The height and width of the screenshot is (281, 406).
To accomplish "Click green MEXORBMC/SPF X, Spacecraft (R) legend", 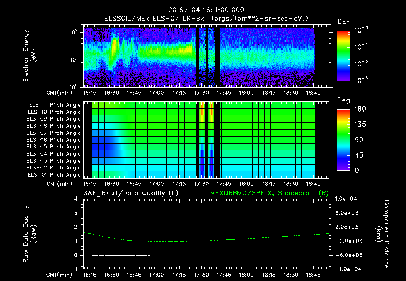I will tap(269, 193).
